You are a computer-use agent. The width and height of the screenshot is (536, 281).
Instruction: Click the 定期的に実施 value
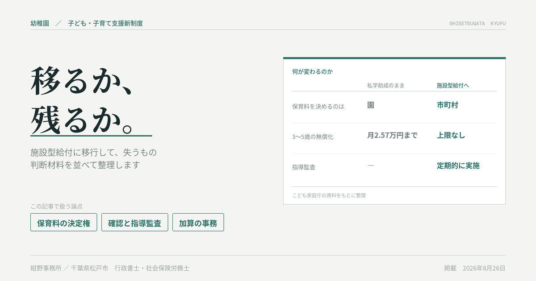[458, 165]
